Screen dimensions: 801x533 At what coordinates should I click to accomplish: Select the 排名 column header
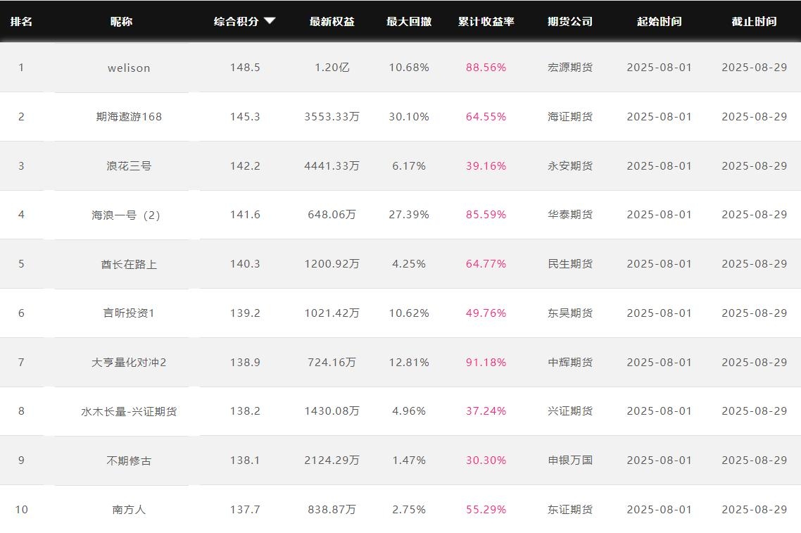point(21,22)
